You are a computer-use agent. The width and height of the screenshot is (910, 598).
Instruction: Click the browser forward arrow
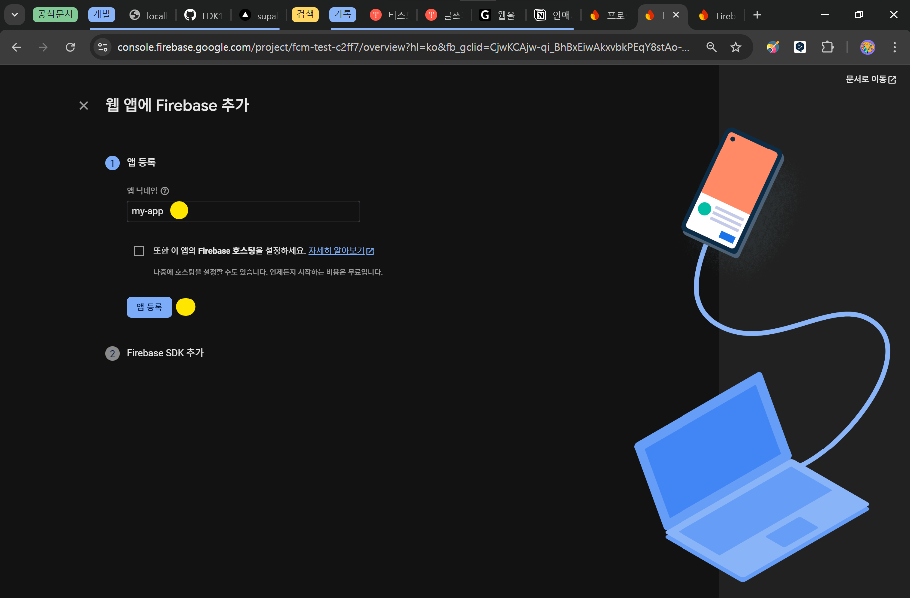click(43, 47)
